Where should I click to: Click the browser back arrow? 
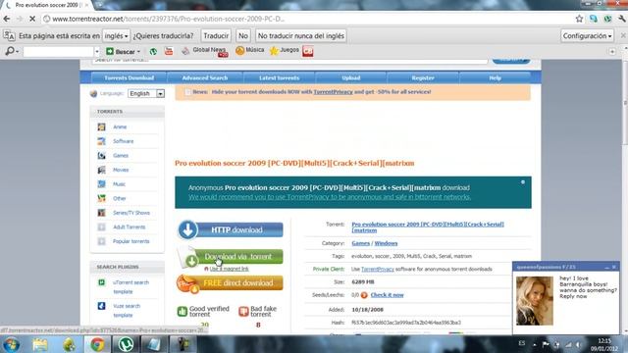coord(7,19)
